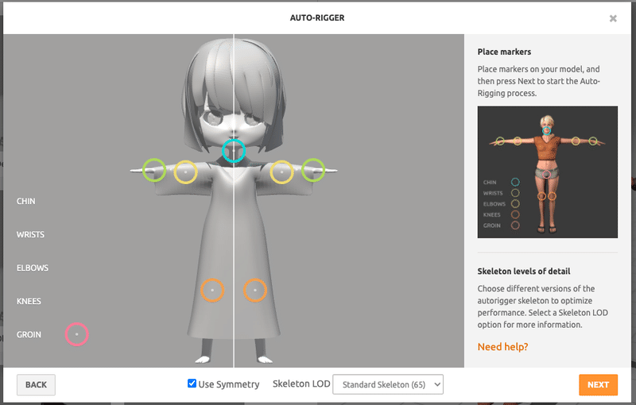Viewport: 636px width, 405px height.
Task: Pick the orange knee marker on left leg
Action: [212, 291]
